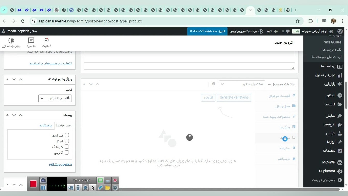The image size is (348, 196).
Task: Open the browser extensions puzzle icon
Action: [x=310, y=21]
